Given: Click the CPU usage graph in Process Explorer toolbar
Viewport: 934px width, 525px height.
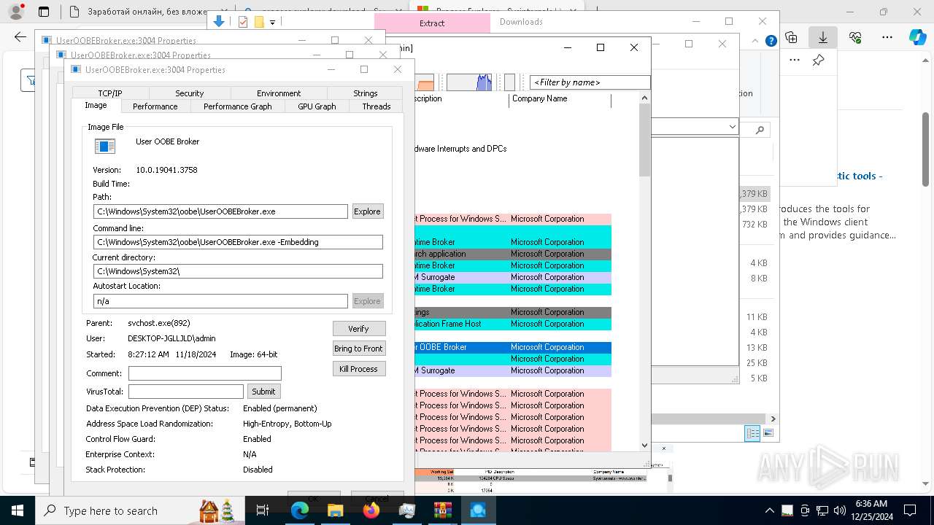Looking at the screenshot, I should coord(469,82).
